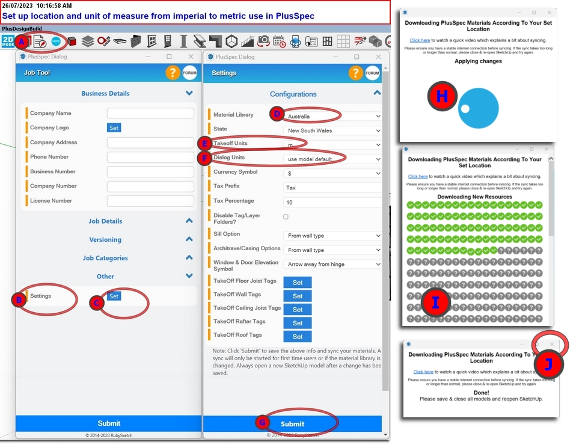Open State dropdown showing New South Wales
Image resolution: width=585 pixels, height=445 pixels.
[x=333, y=130]
